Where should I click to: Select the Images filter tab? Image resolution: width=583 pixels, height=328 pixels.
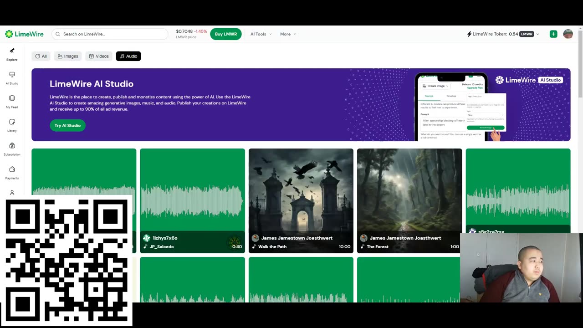(x=67, y=56)
